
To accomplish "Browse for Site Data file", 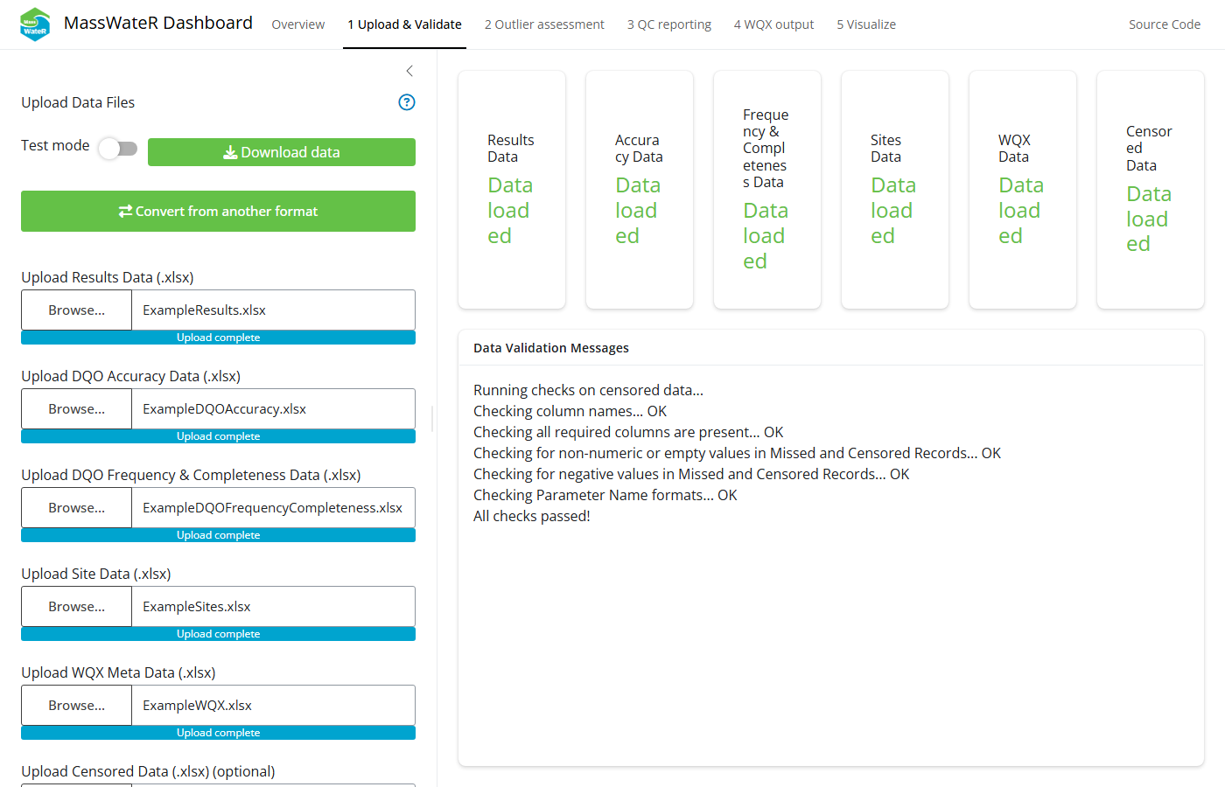I will (76, 607).
